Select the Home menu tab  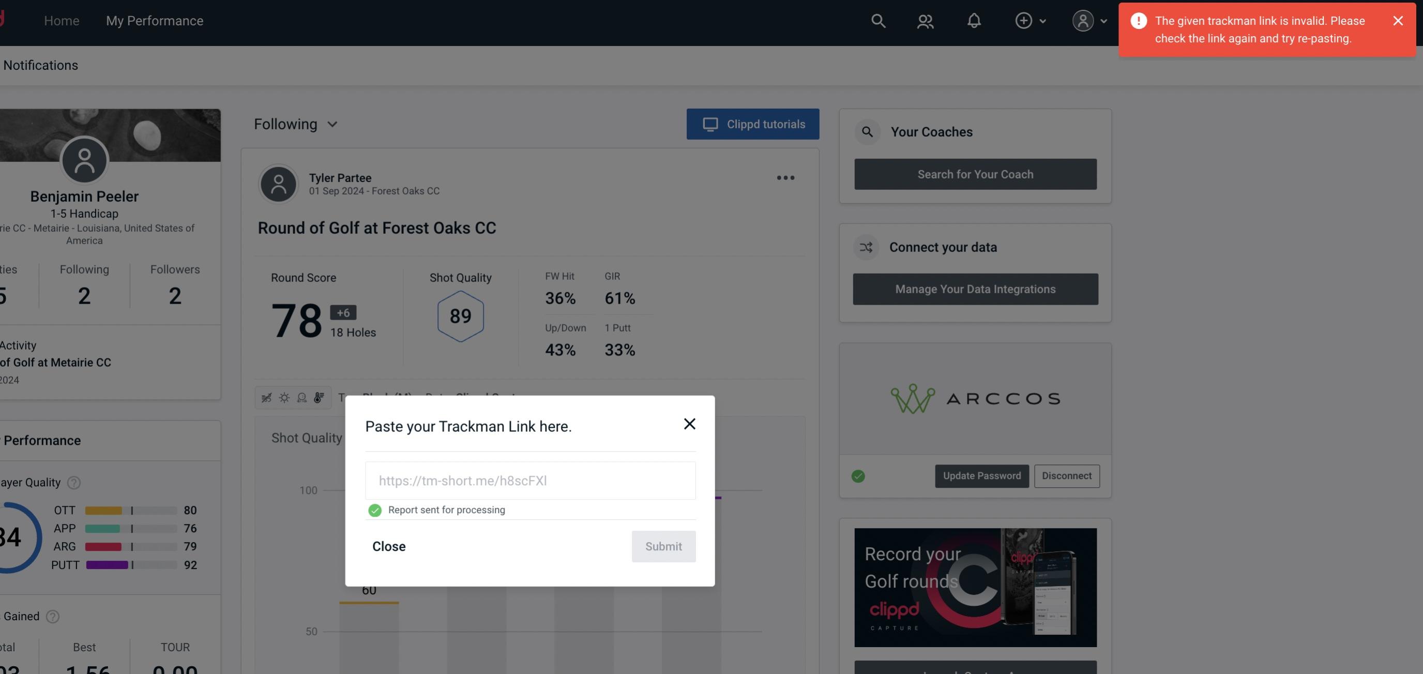[x=62, y=19]
